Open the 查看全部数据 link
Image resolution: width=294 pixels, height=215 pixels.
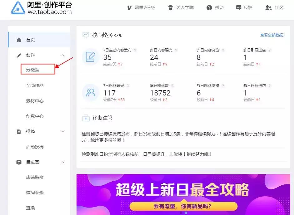(x=272, y=35)
